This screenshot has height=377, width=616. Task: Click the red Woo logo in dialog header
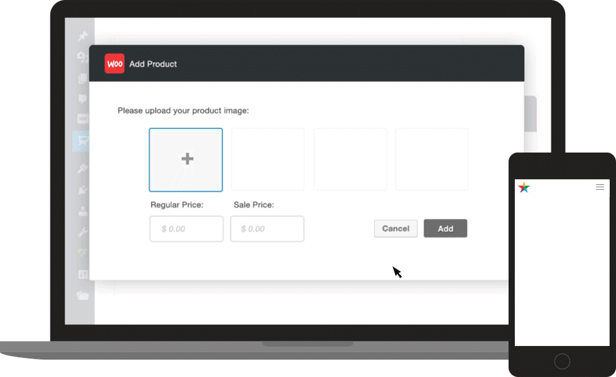tap(114, 64)
